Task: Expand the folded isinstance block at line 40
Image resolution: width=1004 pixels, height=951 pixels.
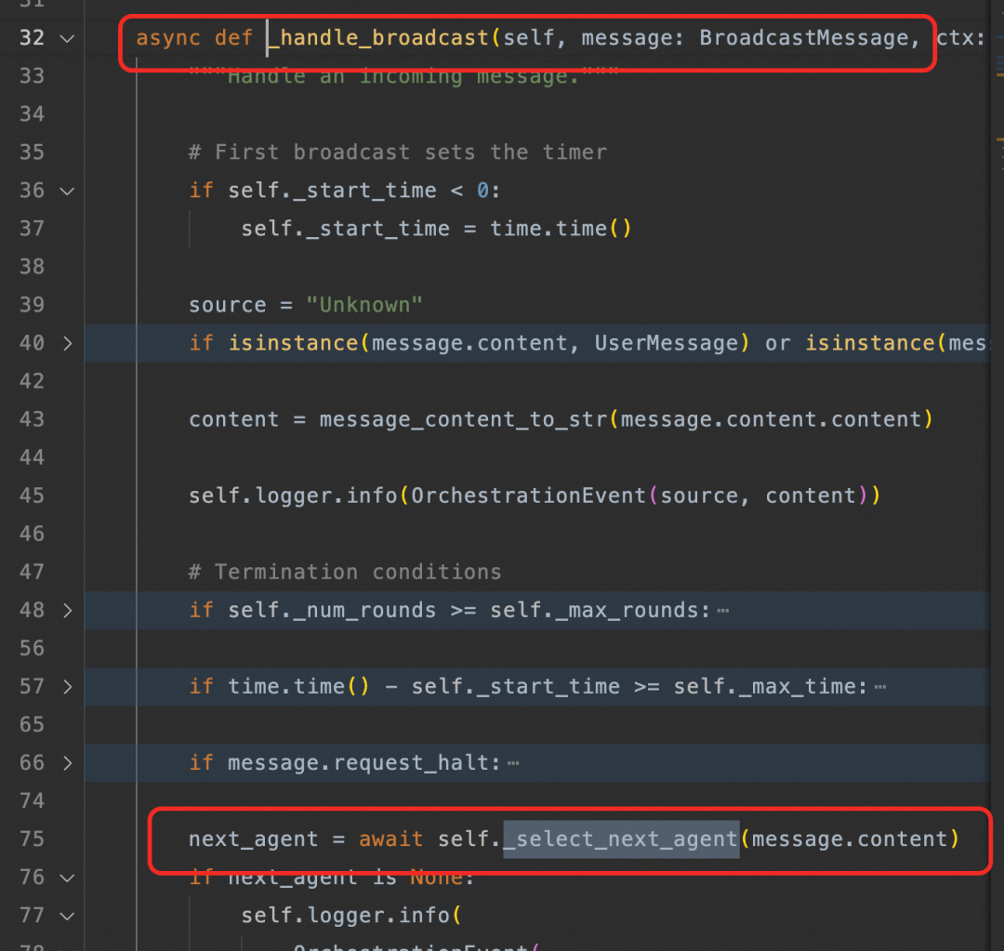Action: click(x=67, y=343)
